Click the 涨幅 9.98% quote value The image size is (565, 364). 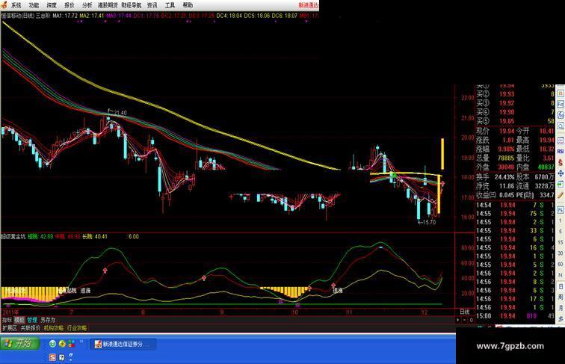(506, 149)
